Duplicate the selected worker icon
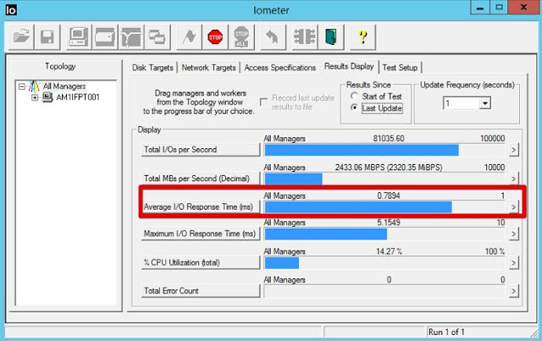The image size is (542, 341). click(x=158, y=36)
